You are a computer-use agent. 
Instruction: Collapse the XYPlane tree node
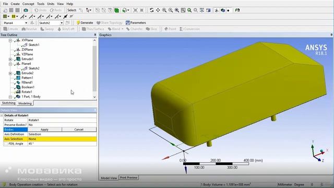click(10, 40)
